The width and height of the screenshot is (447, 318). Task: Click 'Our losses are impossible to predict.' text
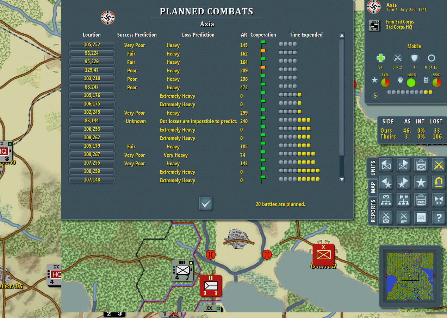(198, 121)
